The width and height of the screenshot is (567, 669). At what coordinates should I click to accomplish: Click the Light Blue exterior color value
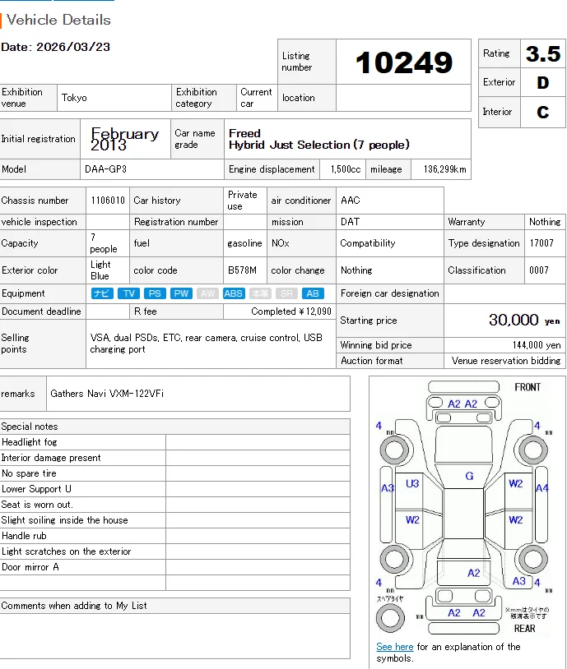(100, 270)
